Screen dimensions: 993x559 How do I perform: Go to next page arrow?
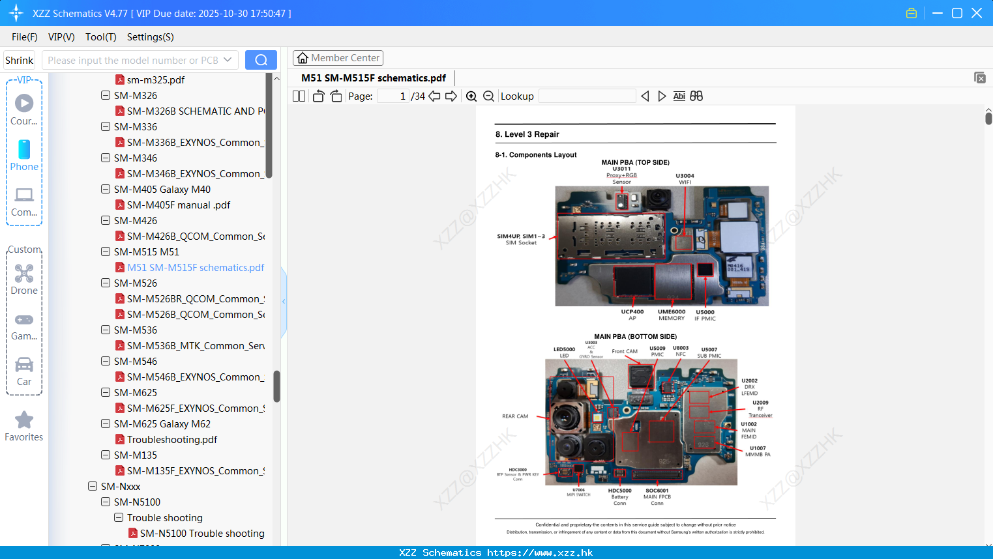coord(451,96)
